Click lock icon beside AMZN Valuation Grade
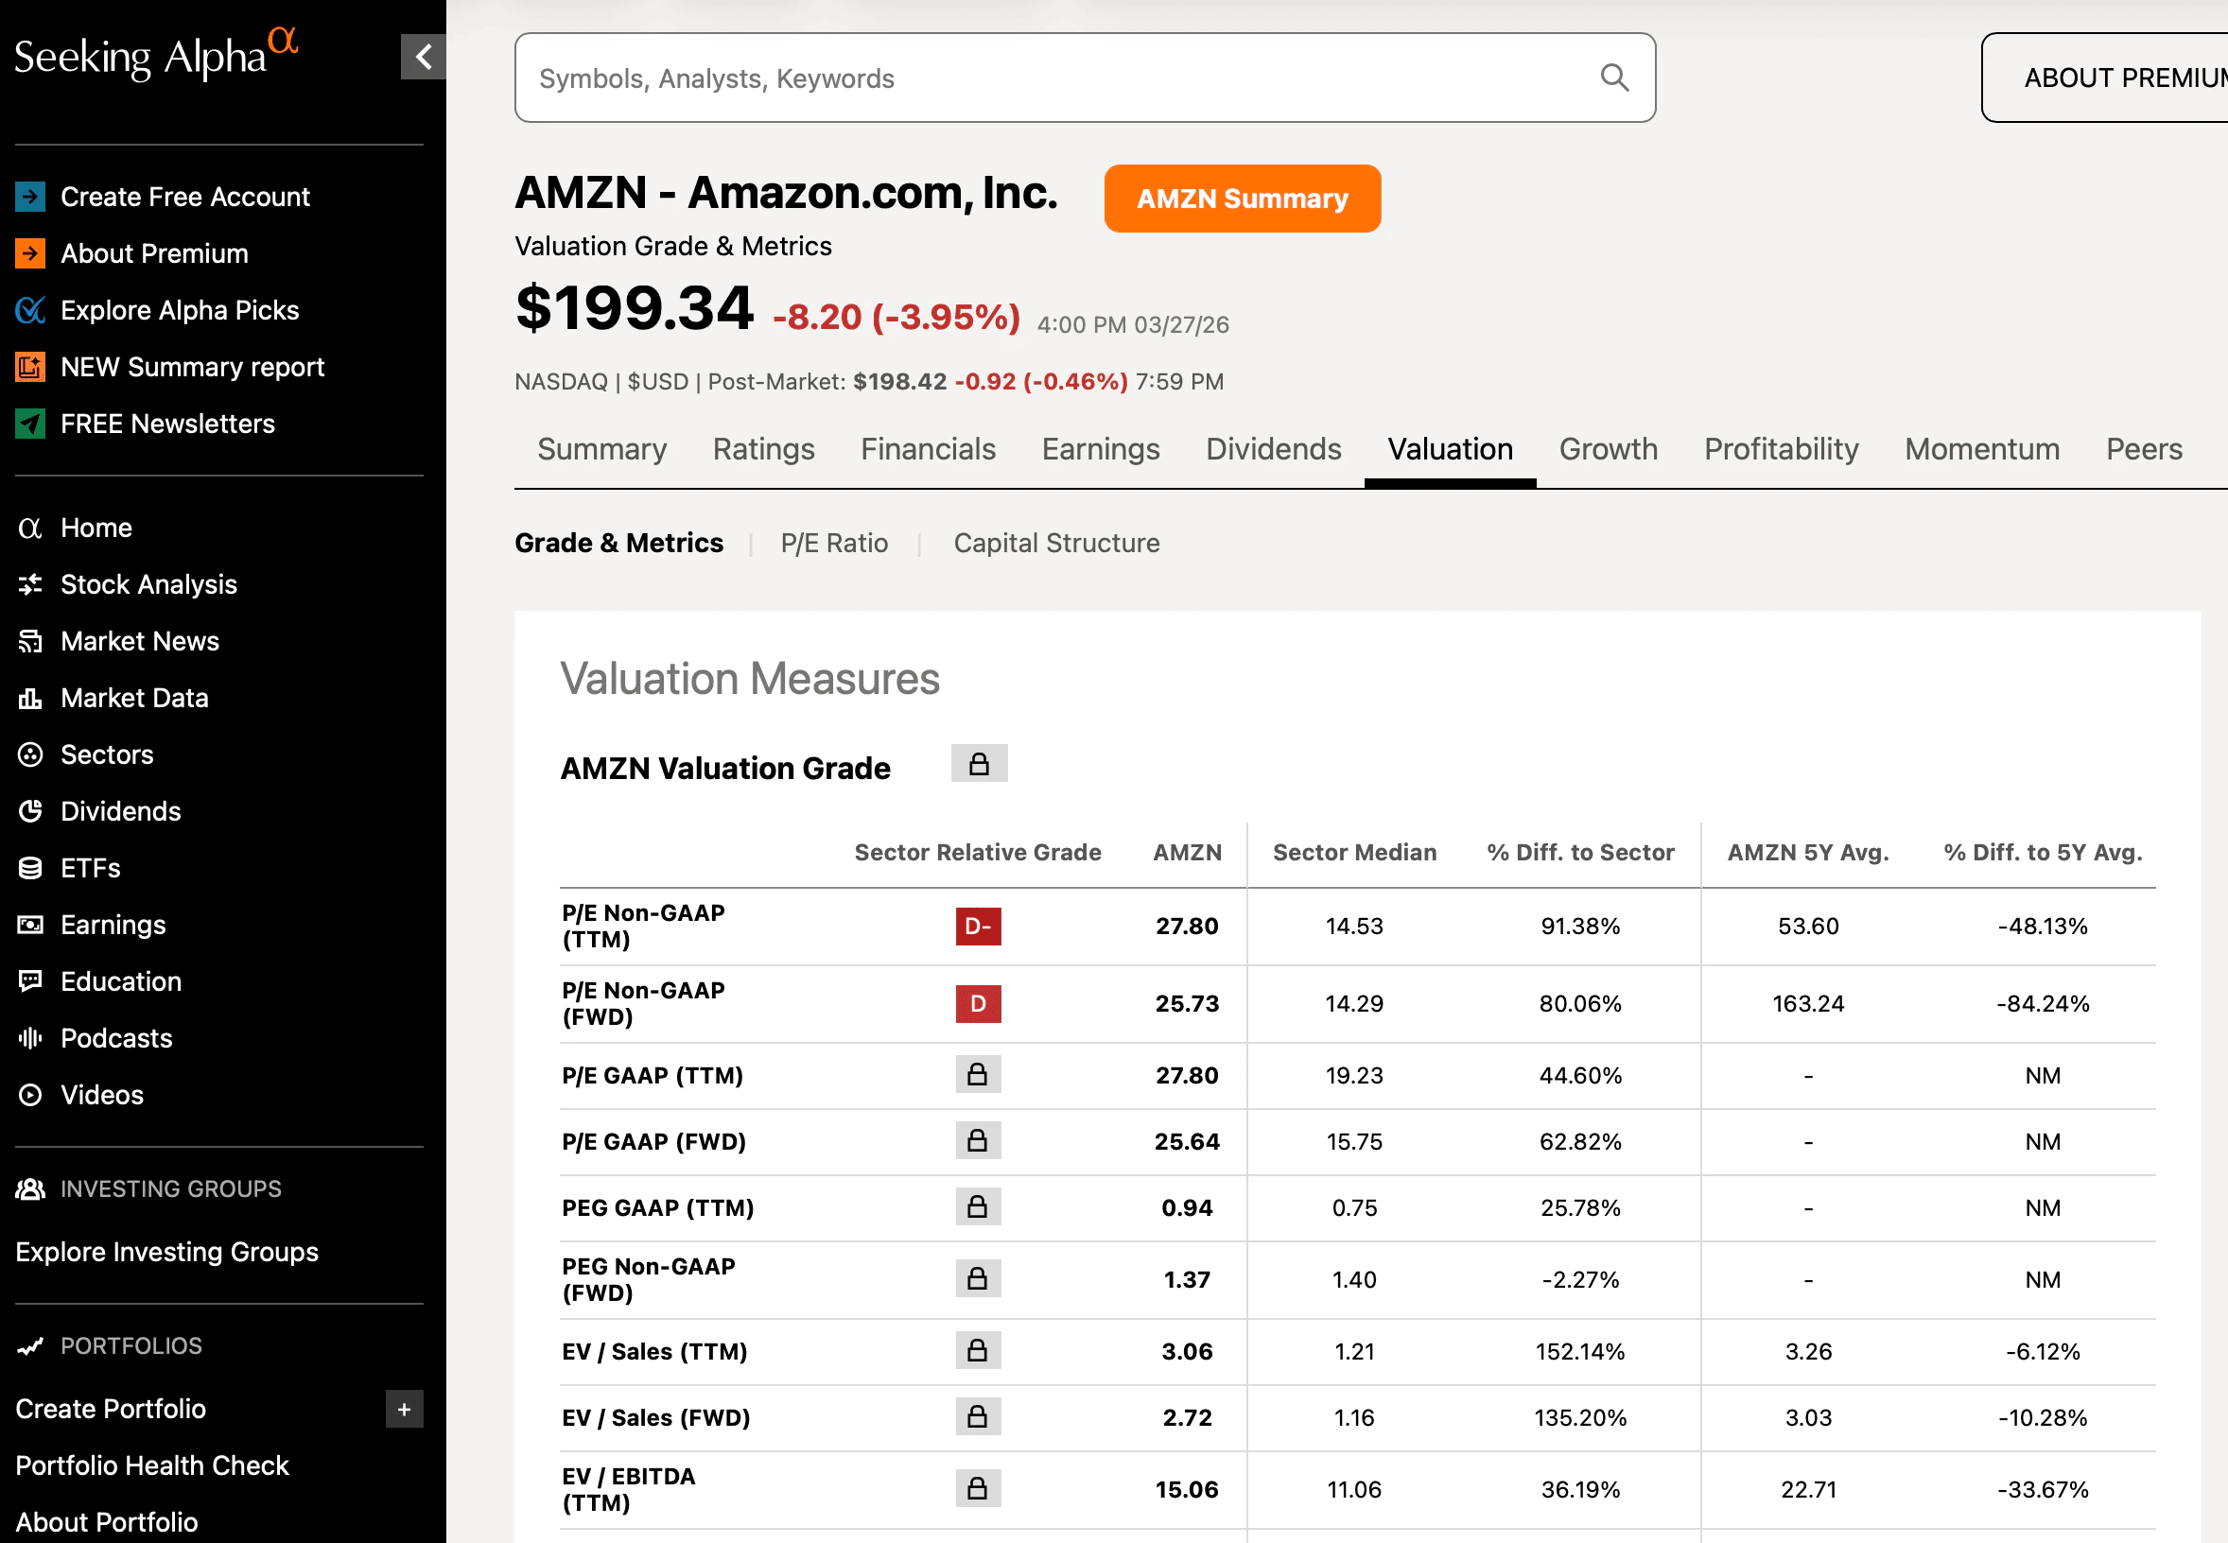Viewport: 2228px width, 1543px height. [979, 764]
